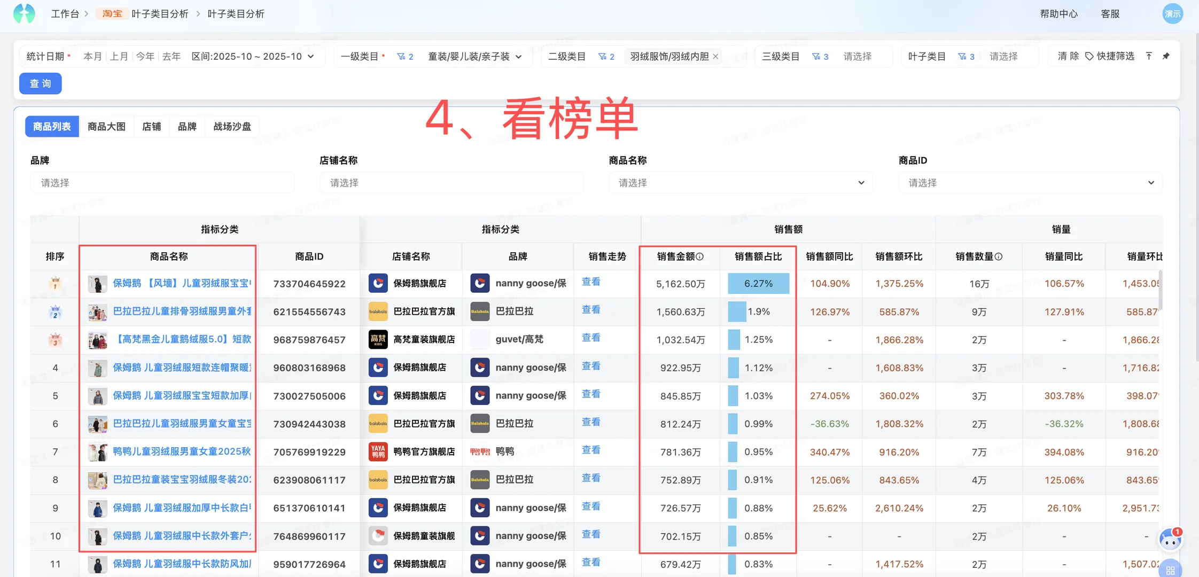
Task: Click the 品牌 filter select field
Action: tap(162, 183)
